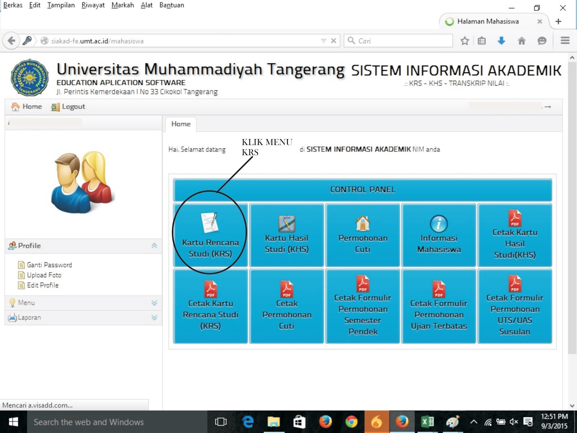Image resolution: width=577 pixels, height=433 pixels.
Task: Open a new browser tab
Action: coord(558,21)
